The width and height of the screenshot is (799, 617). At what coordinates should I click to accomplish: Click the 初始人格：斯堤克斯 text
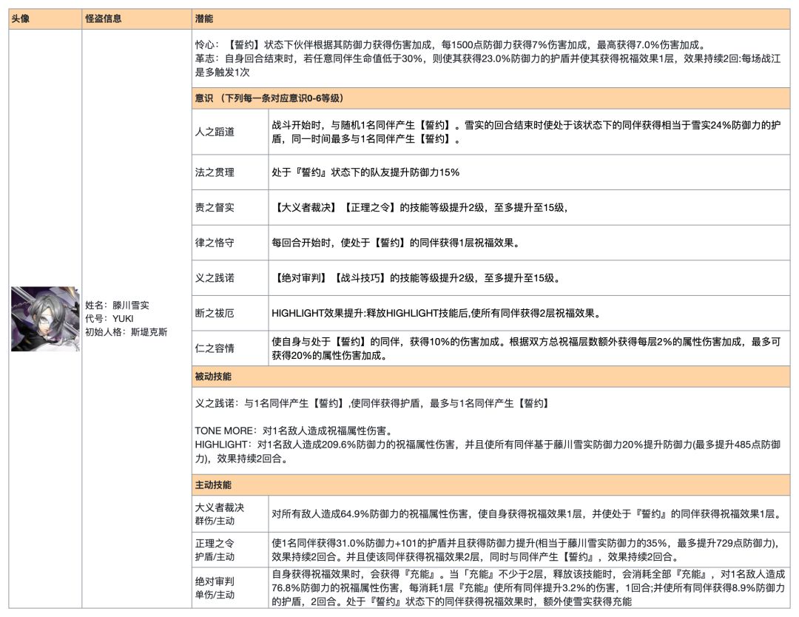[126, 331]
